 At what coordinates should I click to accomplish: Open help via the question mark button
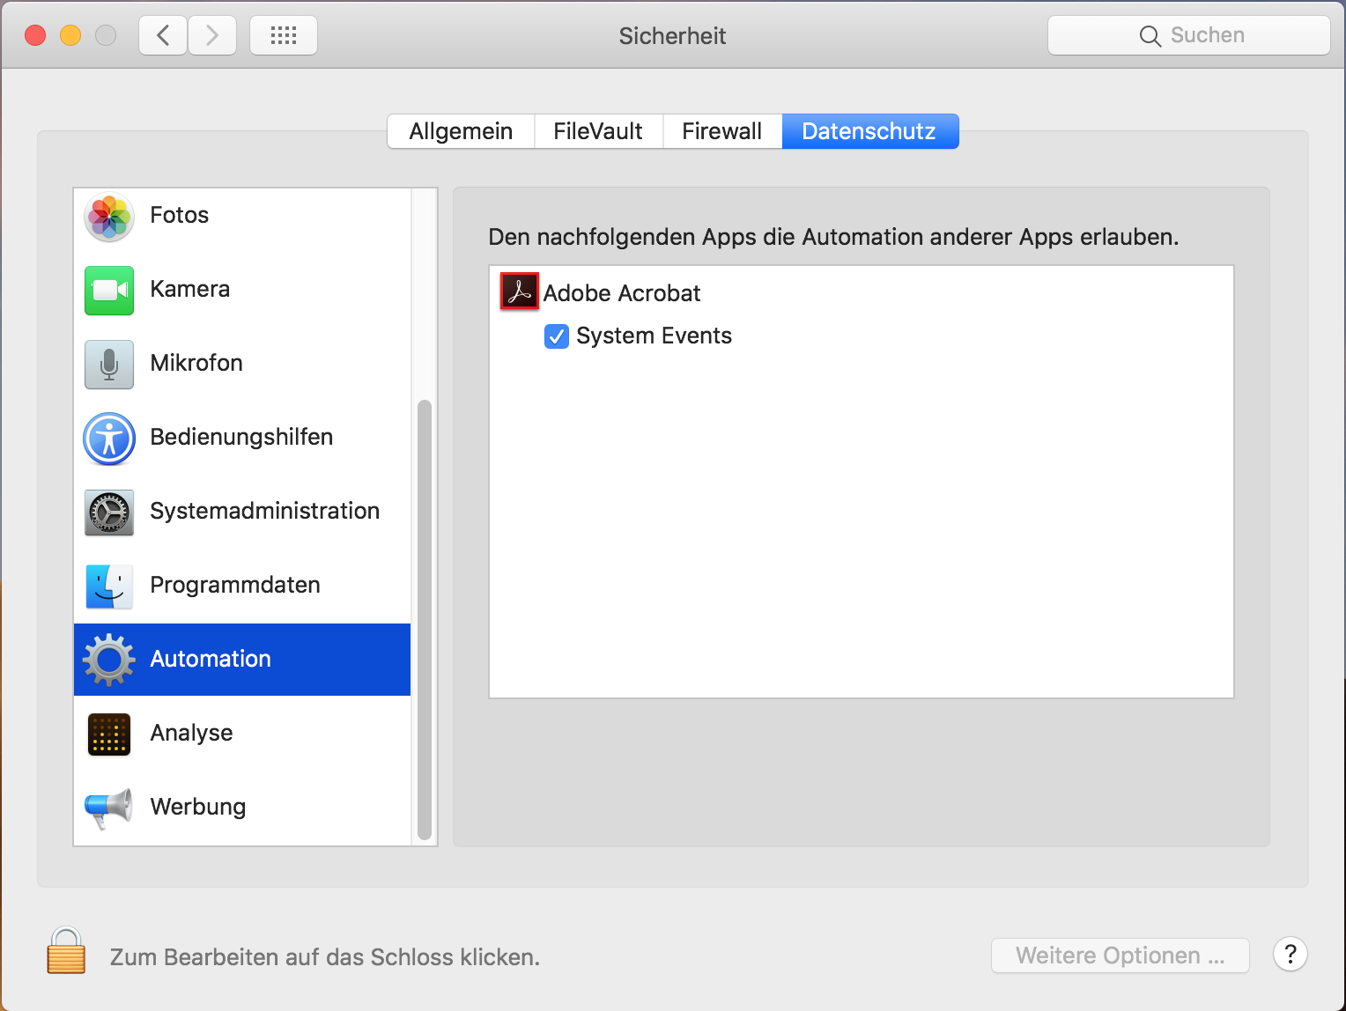click(x=1290, y=955)
